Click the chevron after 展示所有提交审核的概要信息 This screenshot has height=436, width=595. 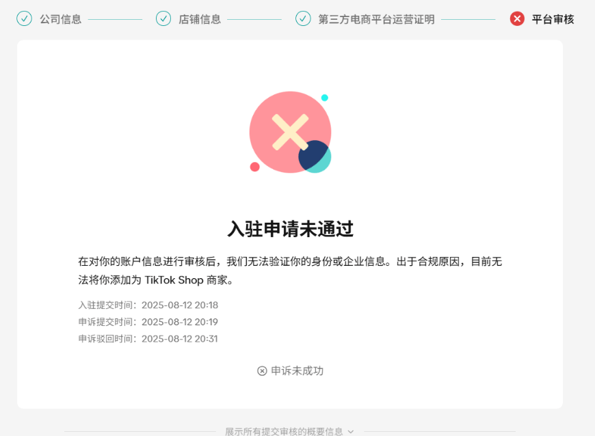[351, 431]
